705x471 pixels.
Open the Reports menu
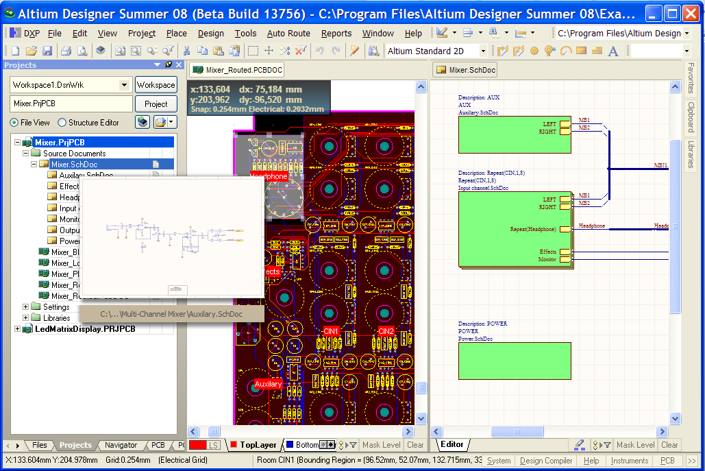[336, 34]
